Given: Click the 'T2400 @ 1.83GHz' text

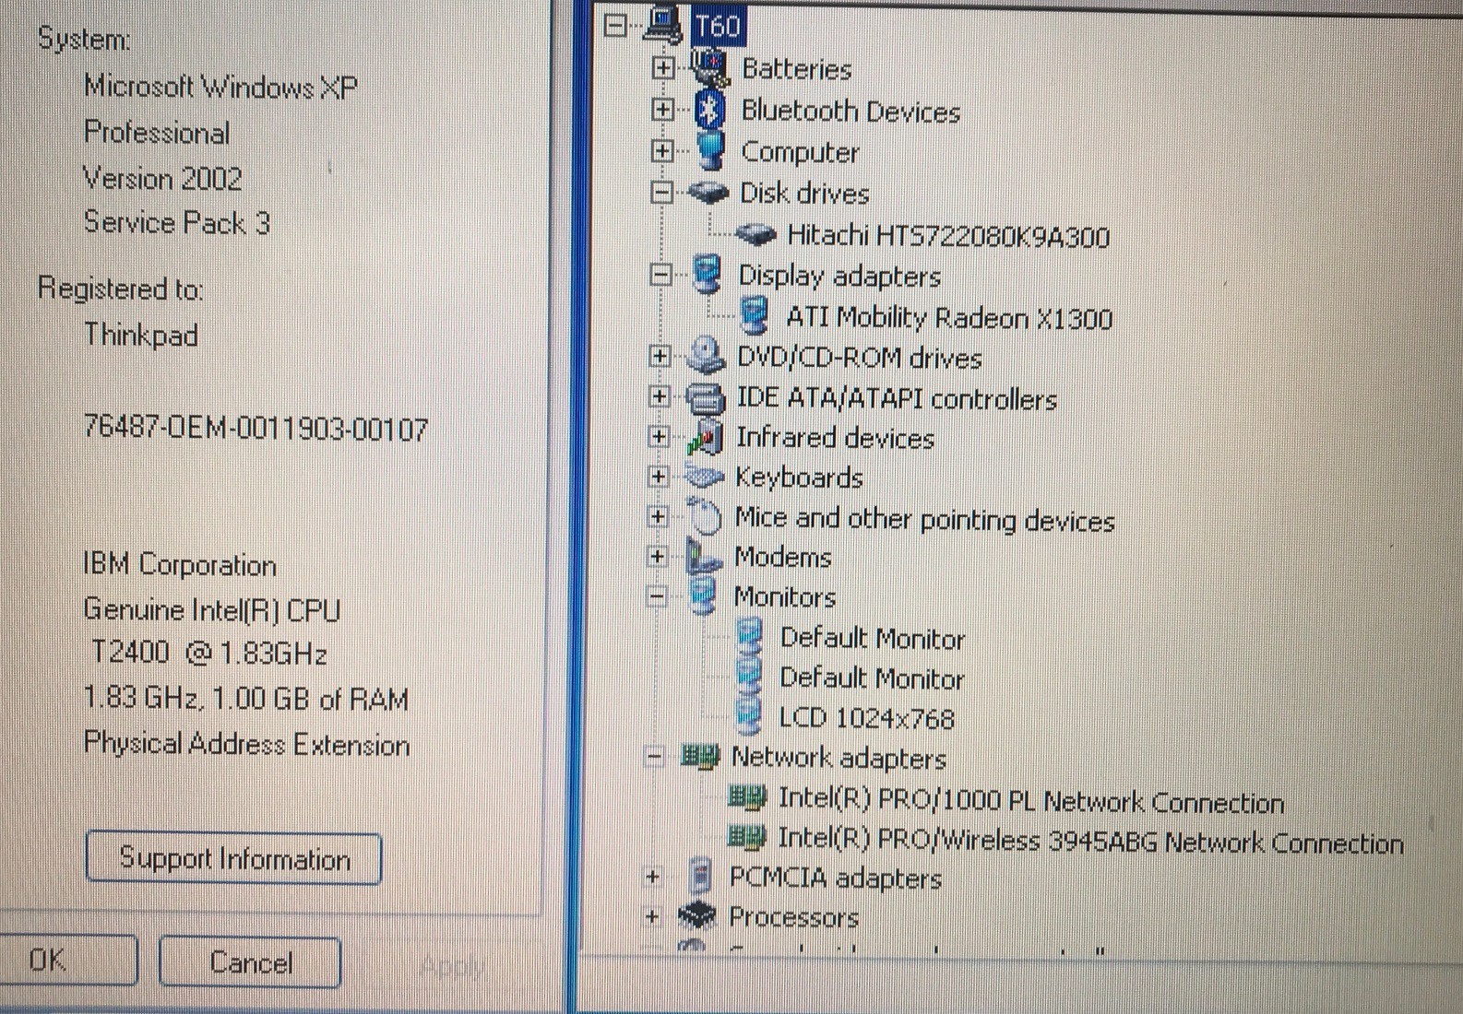Looking at the screenshot, I should coord(208,653).
